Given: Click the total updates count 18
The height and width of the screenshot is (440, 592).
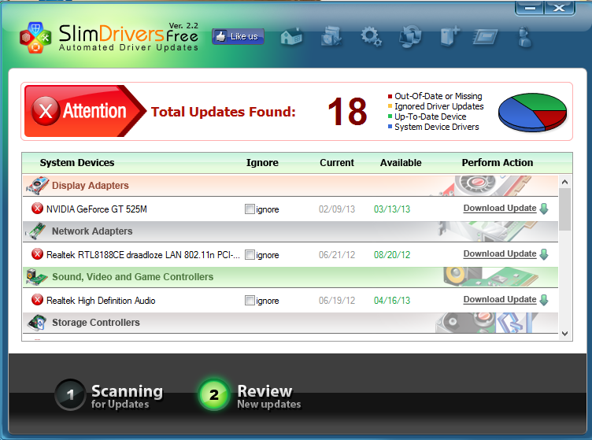Looking at the screenshot, I should point(347,111).
